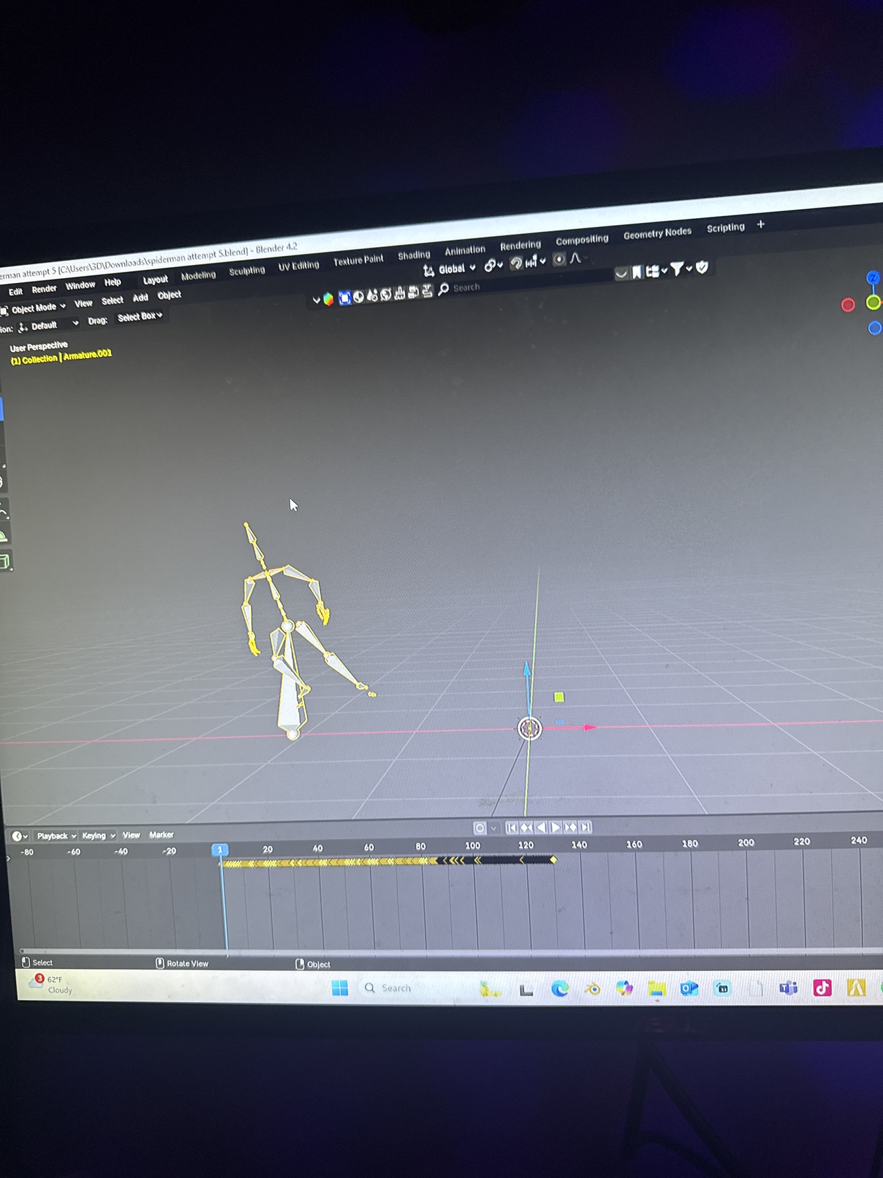
Task: Open the timeline editor type dropdown
Action: [x=19, y=836]
